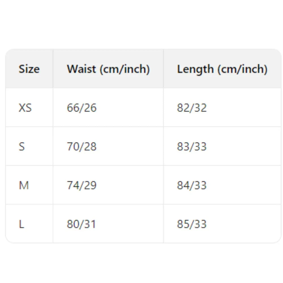Choose the 80/31 waist measurement
Viewport: 283px width, 283px height.
point(82,224)
